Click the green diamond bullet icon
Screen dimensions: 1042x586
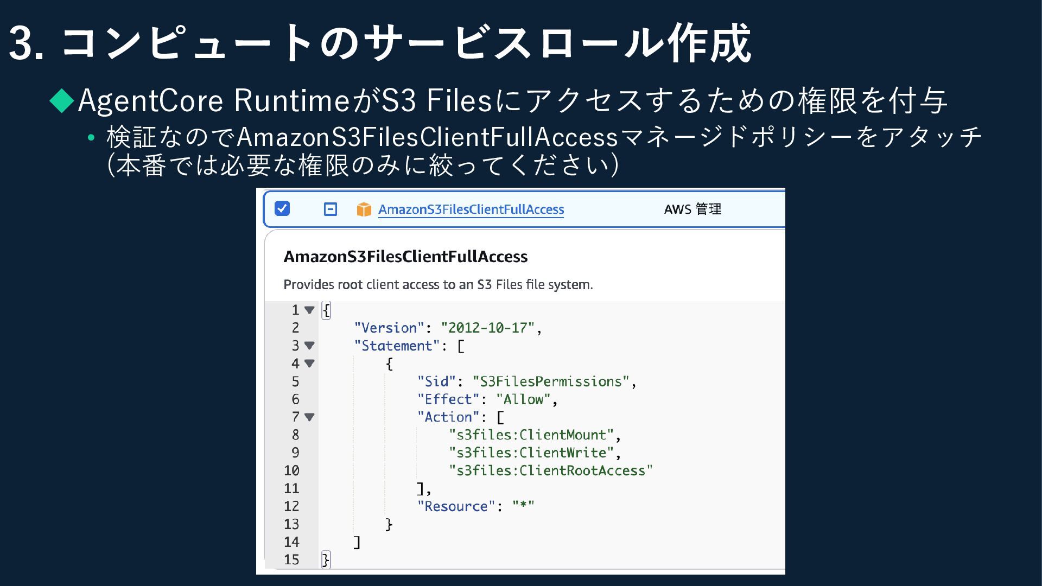click(61, 101)
